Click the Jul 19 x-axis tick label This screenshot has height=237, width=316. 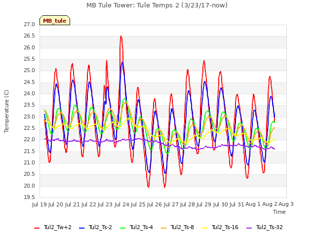[39, 204]
